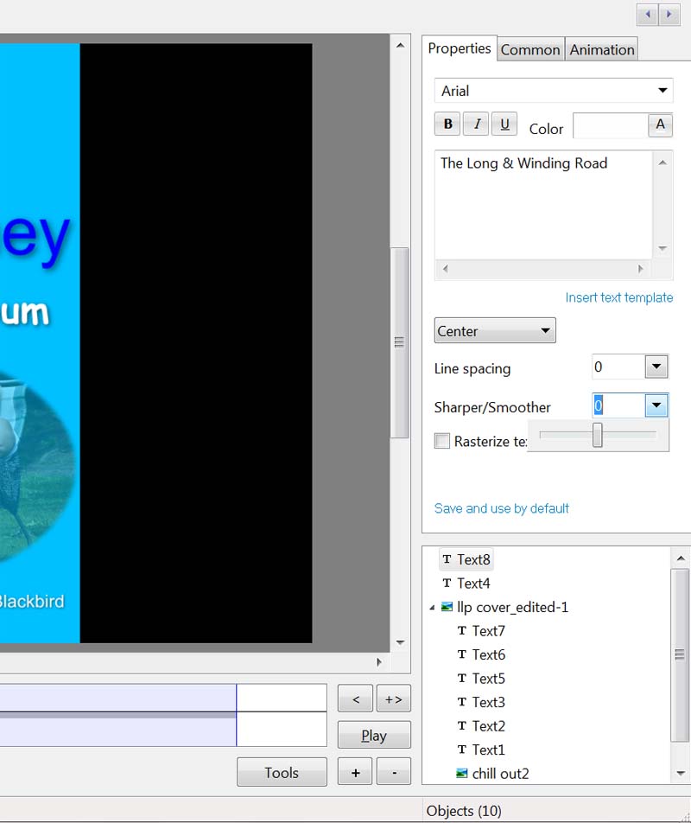
Task: Click the chill out2 image icon
Action: point(462,774)
